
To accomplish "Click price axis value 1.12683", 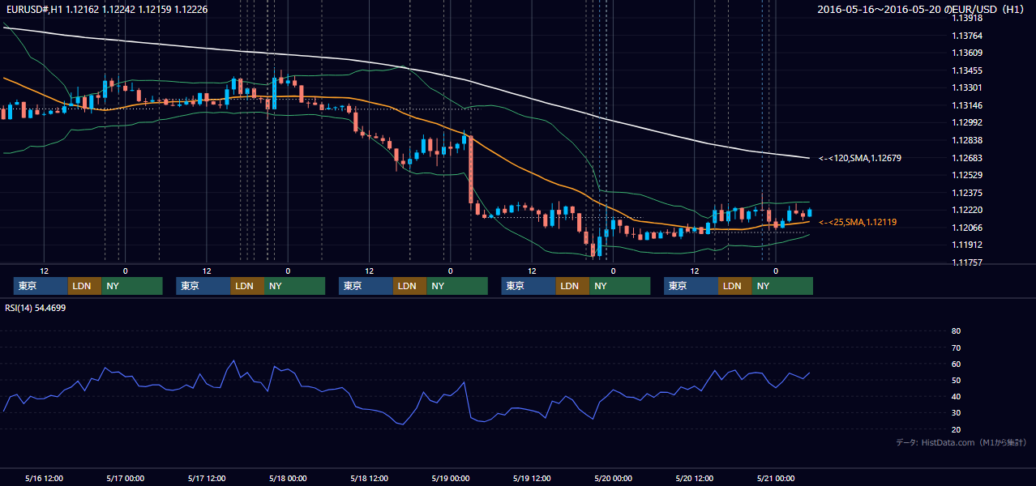I will point(967,158).
